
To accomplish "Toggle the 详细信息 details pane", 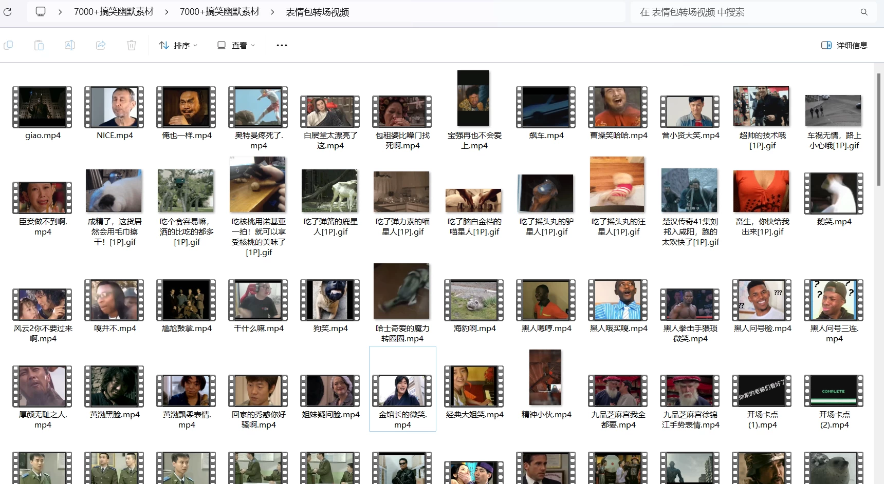I will pos(844,45).
